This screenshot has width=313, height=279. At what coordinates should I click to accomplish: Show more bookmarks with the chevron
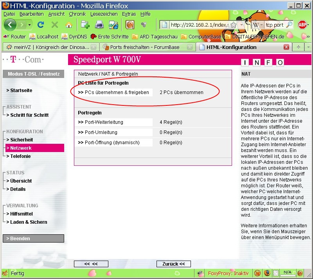click(x=308, y=36)
